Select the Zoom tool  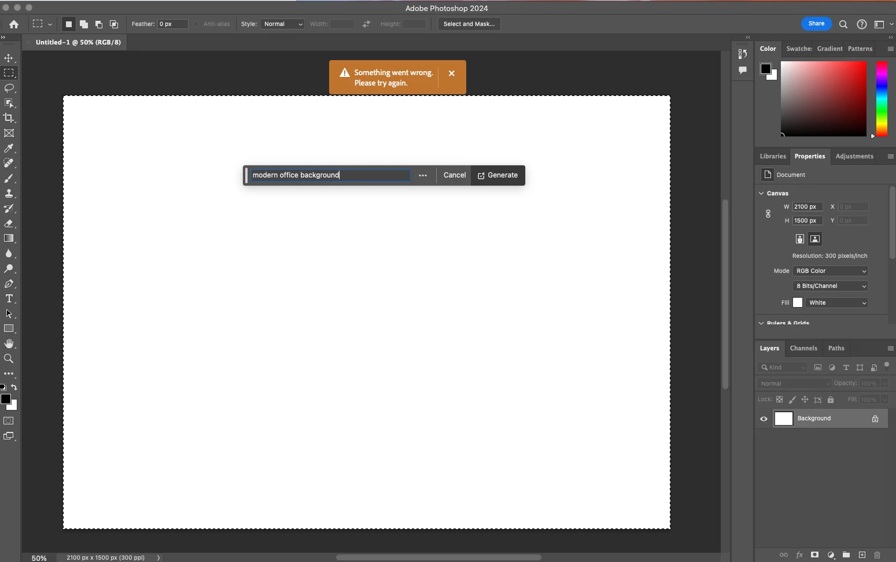9,358
